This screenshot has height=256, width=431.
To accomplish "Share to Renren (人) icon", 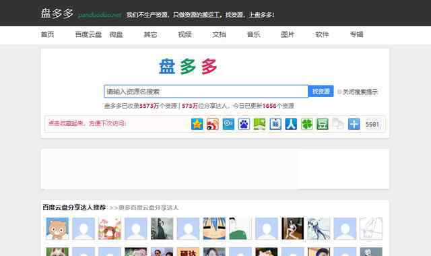I will pos(291,124).
